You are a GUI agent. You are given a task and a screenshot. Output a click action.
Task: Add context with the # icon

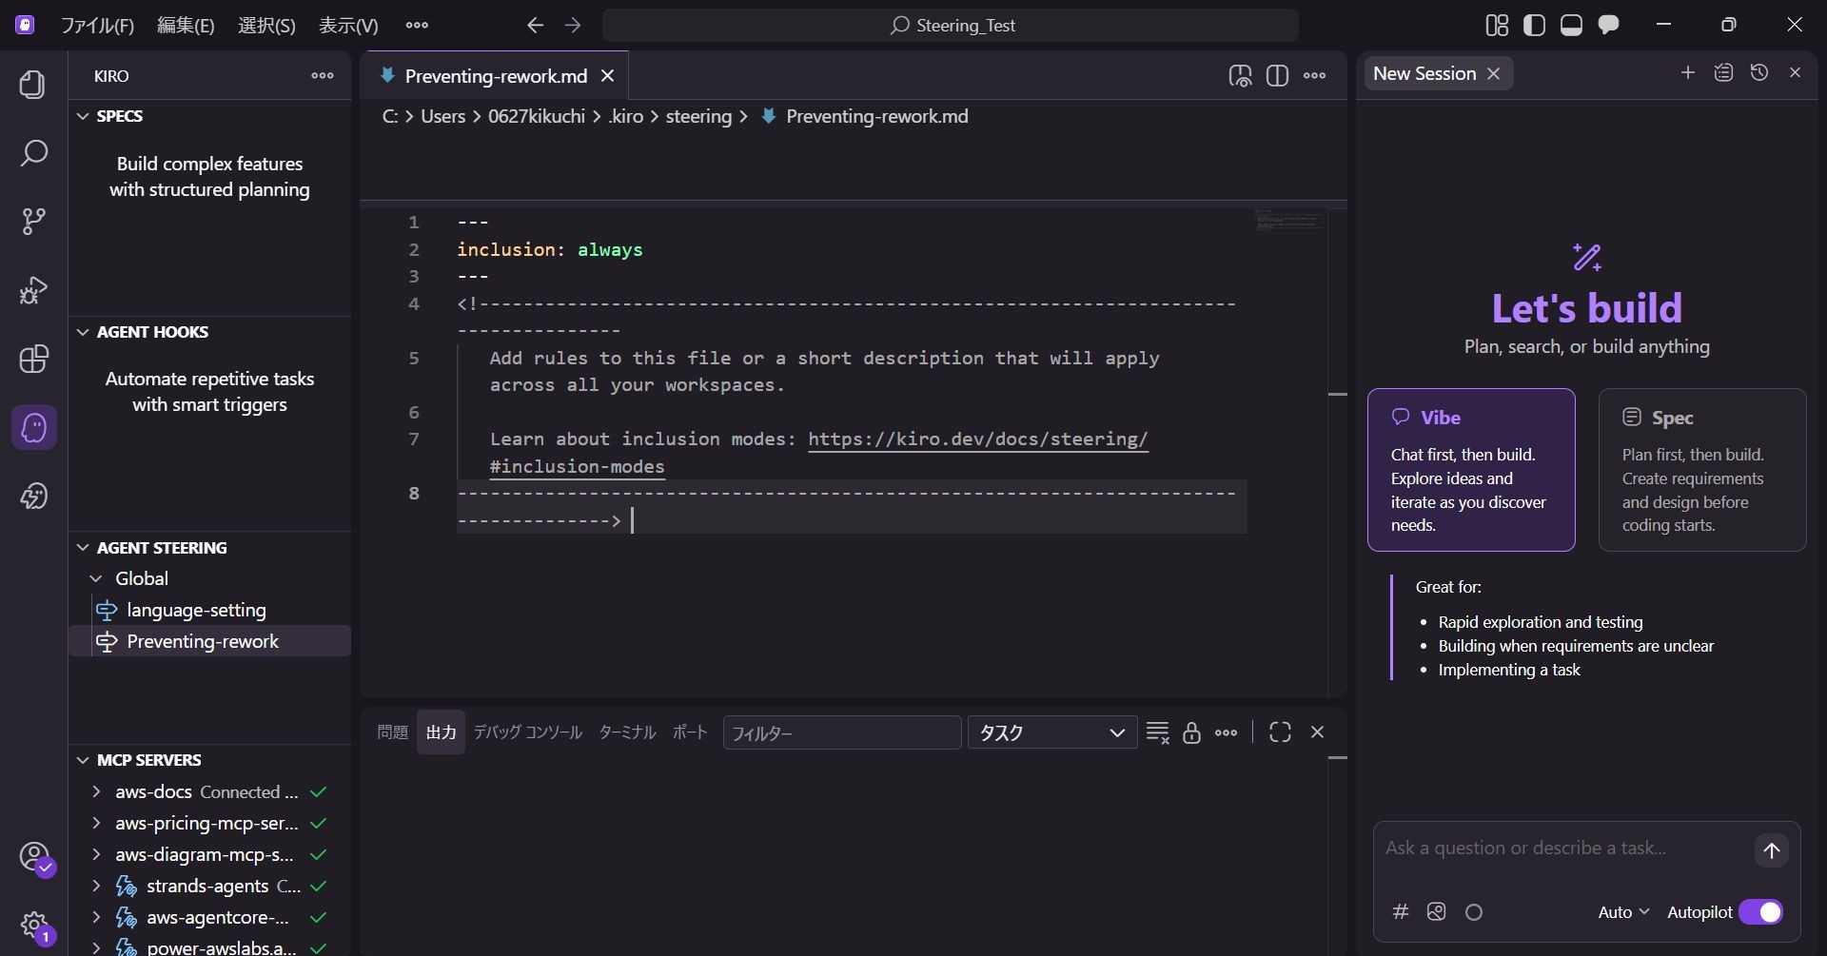(1400, 912)
